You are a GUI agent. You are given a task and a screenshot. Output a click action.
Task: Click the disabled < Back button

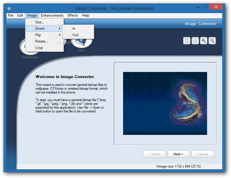[x=155, y=154]
